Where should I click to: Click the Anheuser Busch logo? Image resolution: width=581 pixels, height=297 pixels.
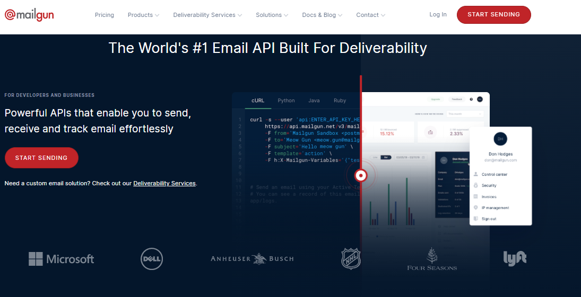tap(252, 258)
